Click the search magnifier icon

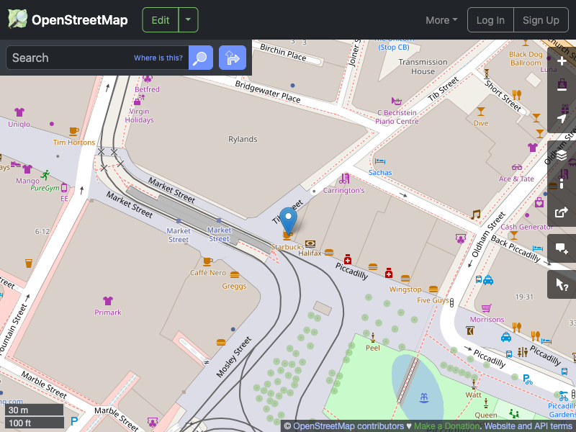(200, 58)
